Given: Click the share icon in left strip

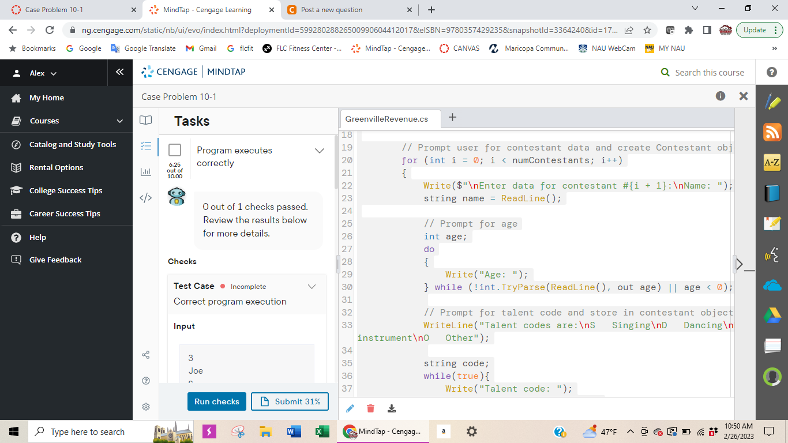Looking at the screenshot, I should (x=146, y=355).
